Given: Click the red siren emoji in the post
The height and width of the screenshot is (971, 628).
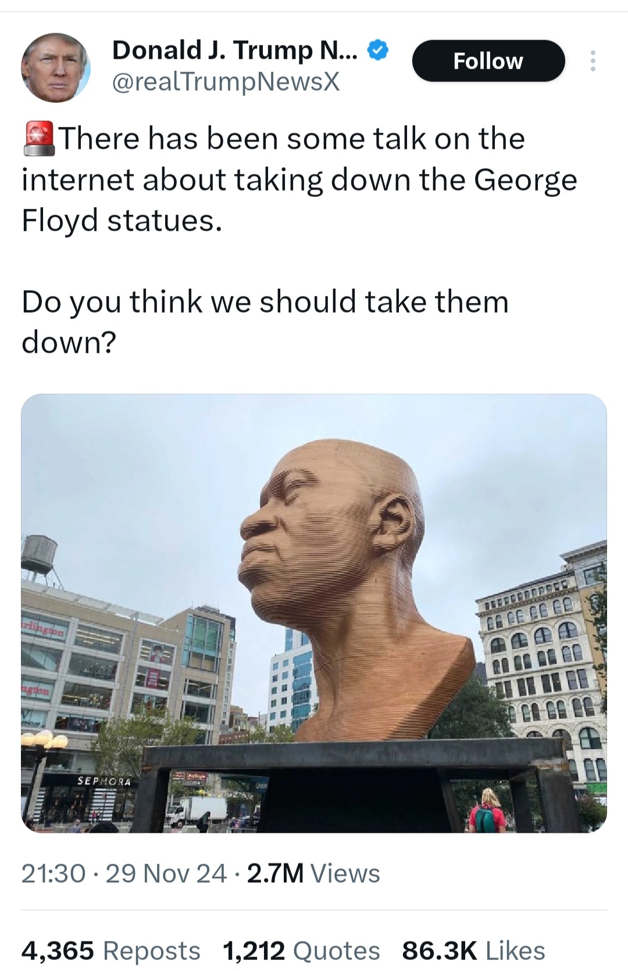Looking at the screenshot, I should (39, 139).
